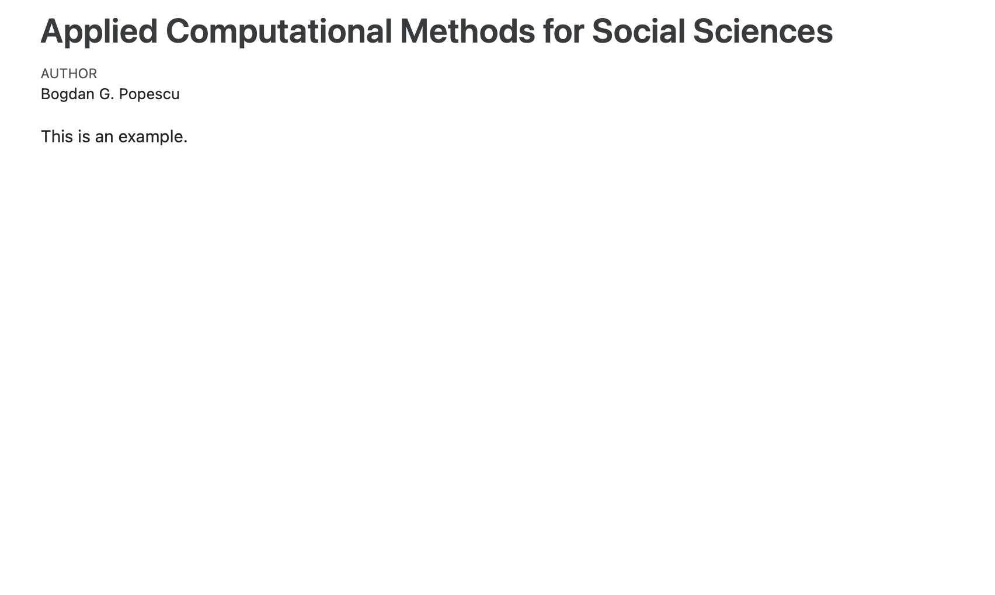Image resolution: width=995 pixels, height=595 pixels.
Task: Click the word "Computational" in the heading
Action: coord(279,32)
